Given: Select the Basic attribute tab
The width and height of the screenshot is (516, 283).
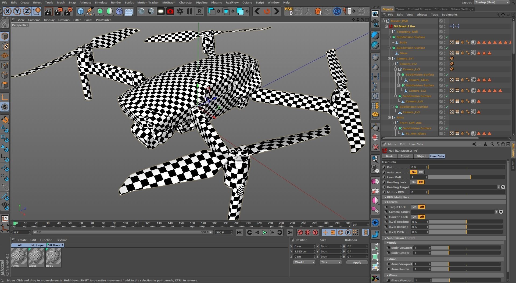Looking at the screenshot, I should (389, 157).
